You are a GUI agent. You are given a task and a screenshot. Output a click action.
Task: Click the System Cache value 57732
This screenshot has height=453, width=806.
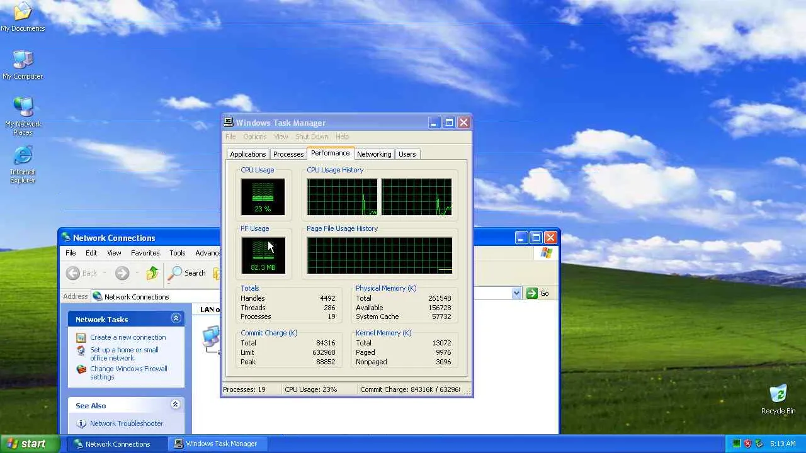click(441, 316)
